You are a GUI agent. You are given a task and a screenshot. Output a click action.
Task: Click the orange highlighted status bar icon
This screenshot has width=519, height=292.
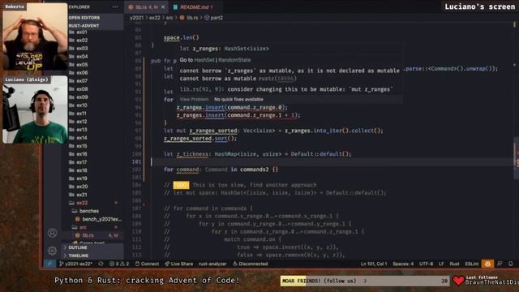pyautogui.click(x=487, y=264)
